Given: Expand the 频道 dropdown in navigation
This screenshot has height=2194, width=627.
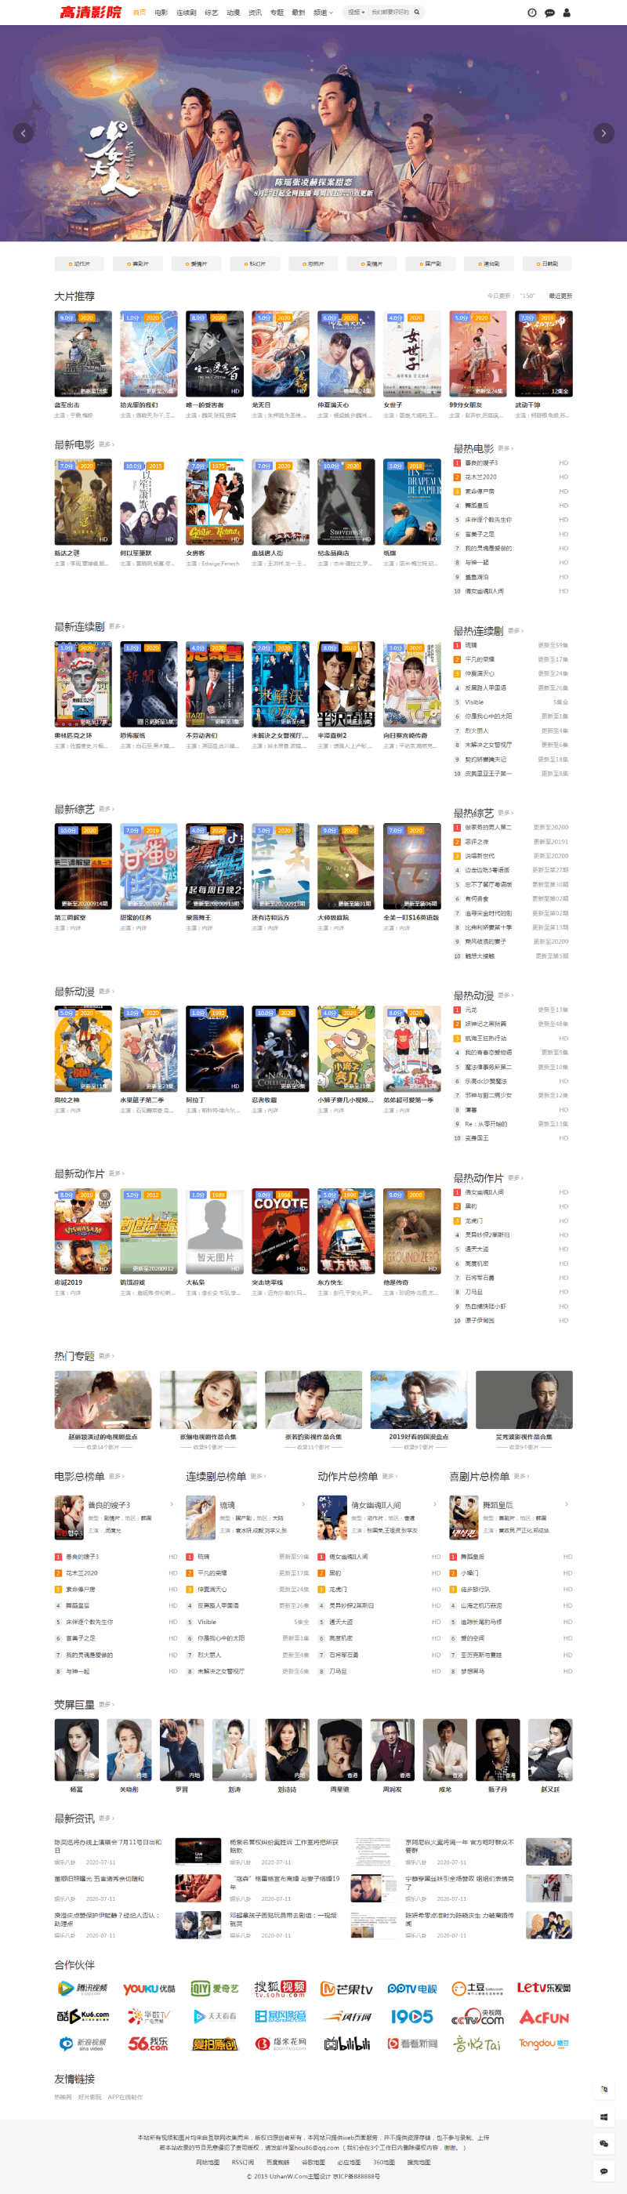Looking at the screenshot, I should [323, 13].
